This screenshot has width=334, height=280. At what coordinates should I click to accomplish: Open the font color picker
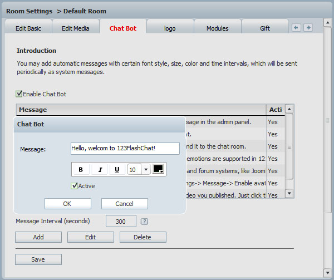point(159,169)
